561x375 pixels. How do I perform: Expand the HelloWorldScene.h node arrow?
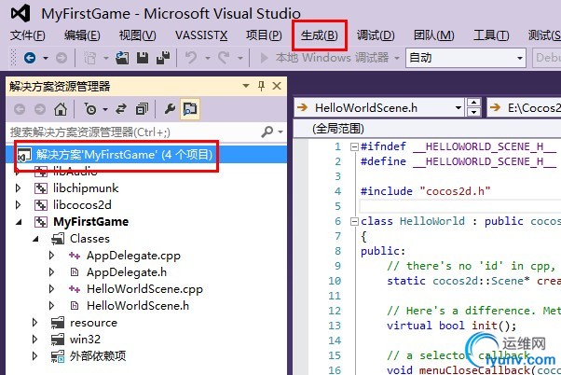[51, 306]
